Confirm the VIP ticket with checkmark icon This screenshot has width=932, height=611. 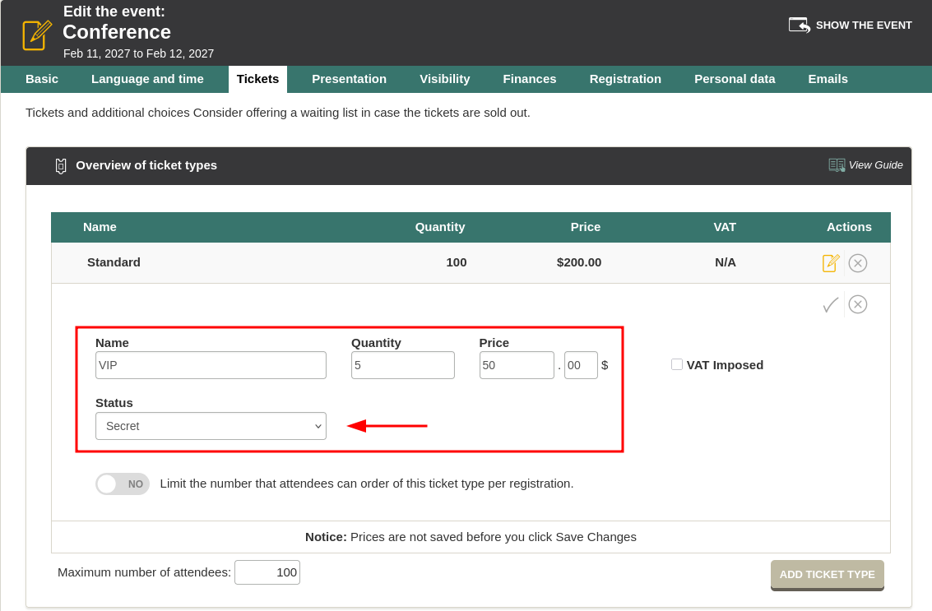pyautogui.click(x=831, y=305)
